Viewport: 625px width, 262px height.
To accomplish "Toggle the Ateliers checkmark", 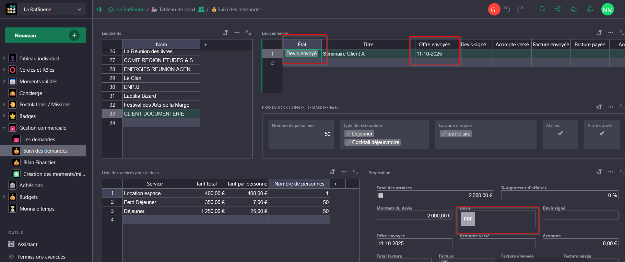I will (x=560, y=133).
